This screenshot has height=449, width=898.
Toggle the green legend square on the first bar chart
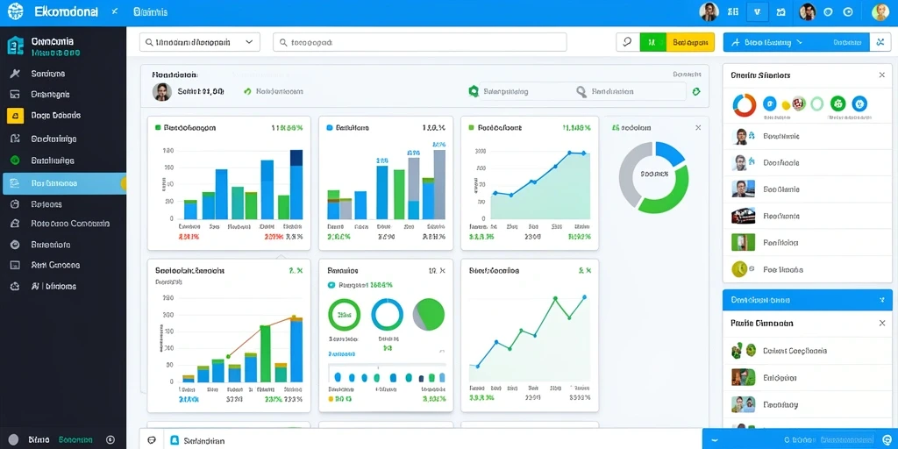coord(158,128)
